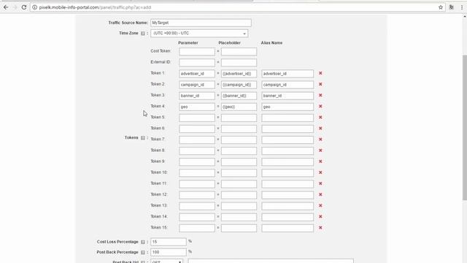Remove Token 14 with red X

[320, 216]
